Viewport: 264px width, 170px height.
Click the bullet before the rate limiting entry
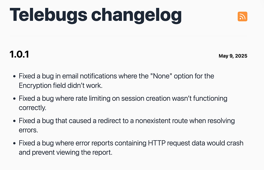tap(14, 99)
